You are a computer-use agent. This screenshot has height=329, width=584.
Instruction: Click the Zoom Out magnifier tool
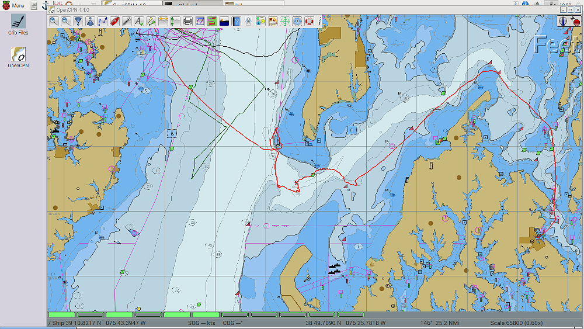click(65, 22)
